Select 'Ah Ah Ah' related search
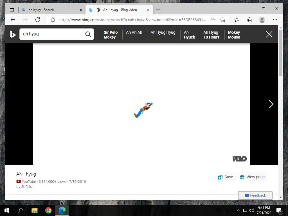This screenshot has width=288, height=216. [134, 32]
